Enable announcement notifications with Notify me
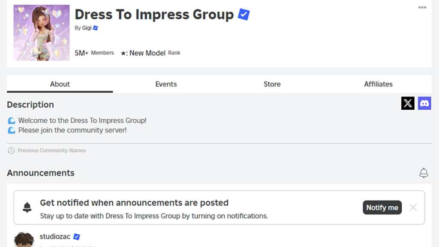 [382, 208]
